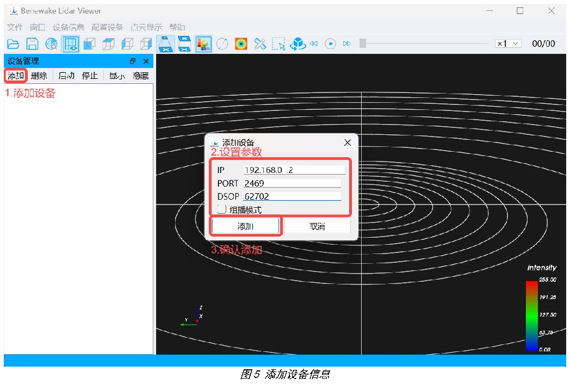Click the IP address input field
570x384 pixels.
pyautogui.click(x=294, y=170)
